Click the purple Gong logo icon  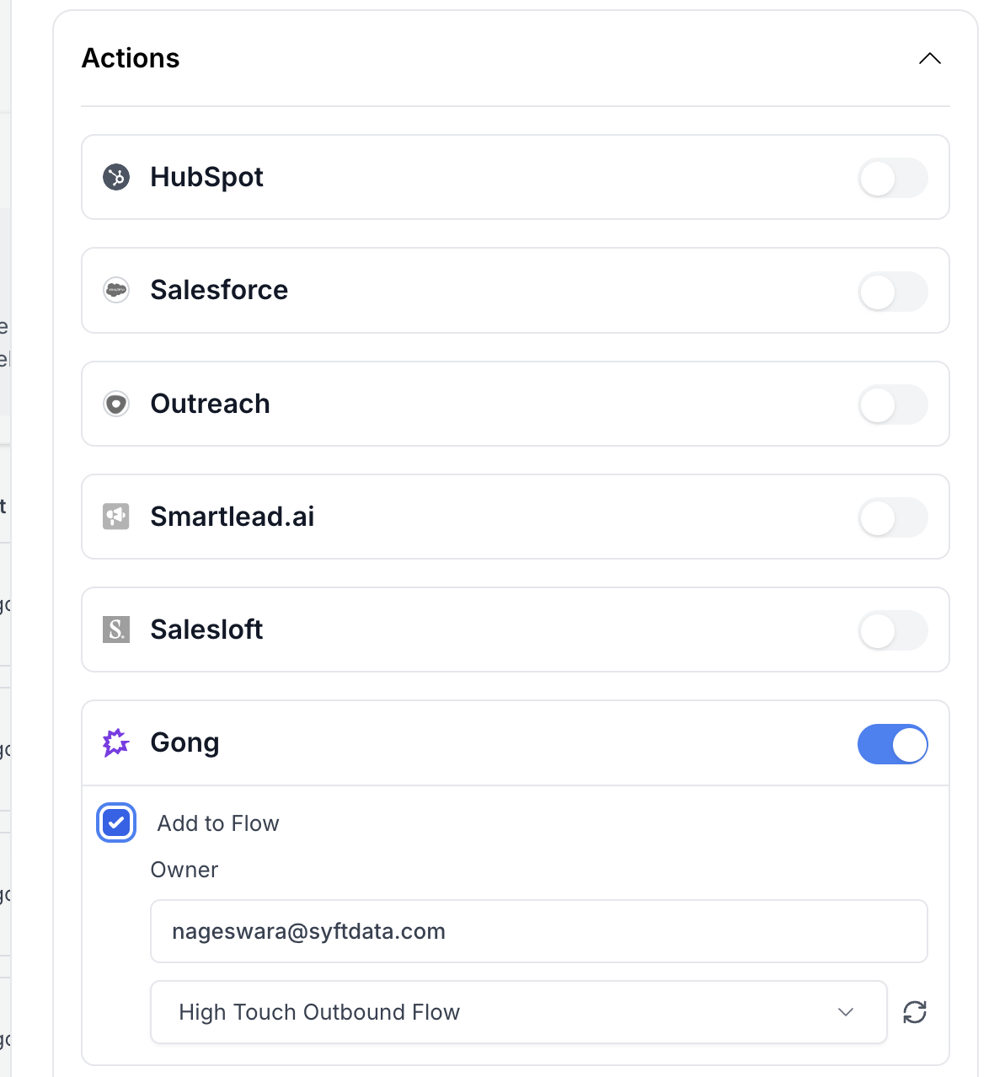116,742
